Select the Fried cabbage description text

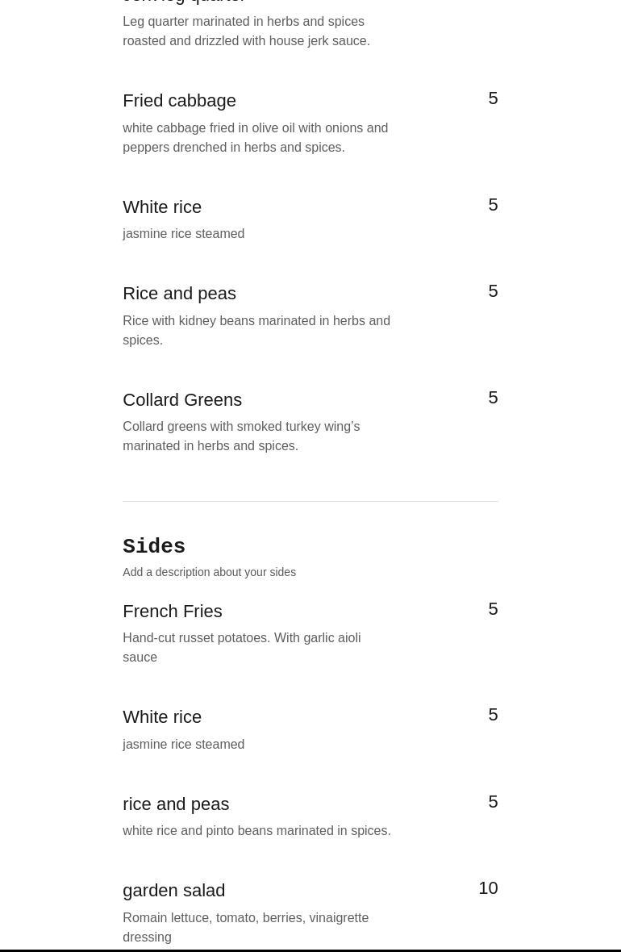(x=255, y=137)
